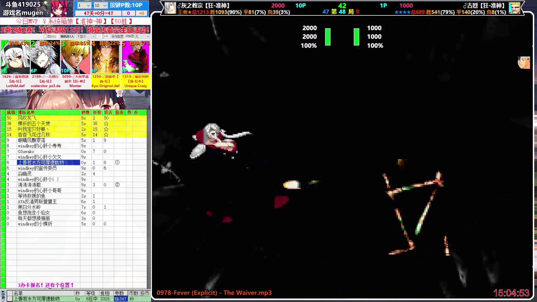Click the input field showing 11
The height and width of the screenshot is (302, 537).
pos(99,36)
